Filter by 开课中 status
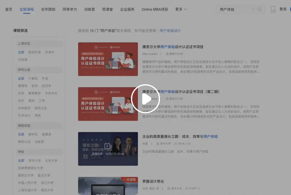 49,52
